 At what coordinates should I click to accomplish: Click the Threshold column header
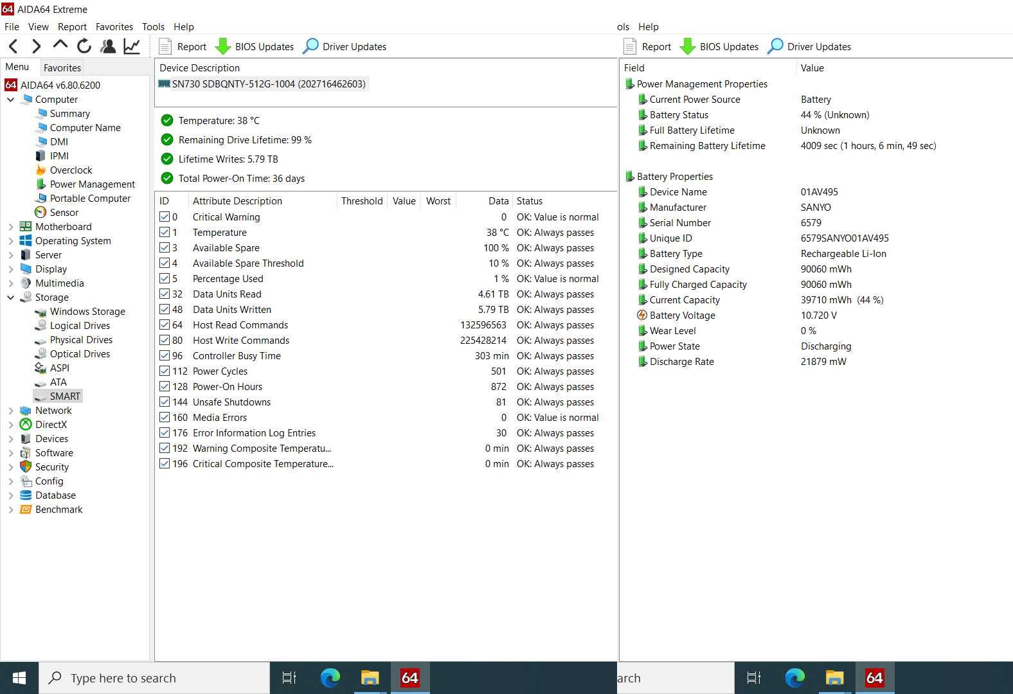point(362,201)
